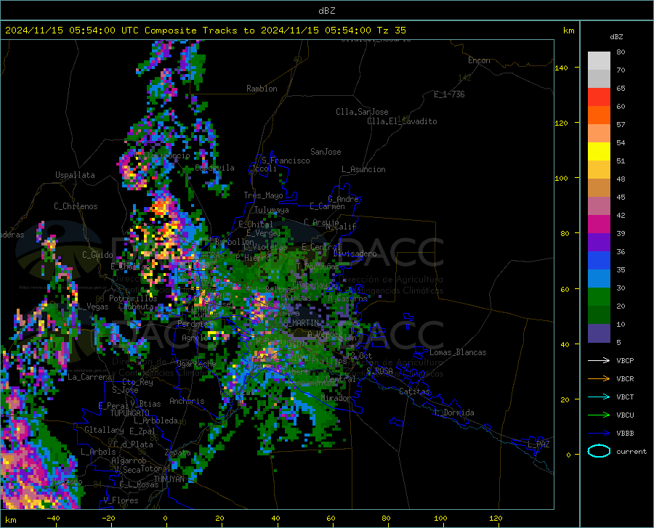The width and height of the screenshot is (654, 528).
Task: Click the 'Lomas_Blancas' map label
Action: 458,352
